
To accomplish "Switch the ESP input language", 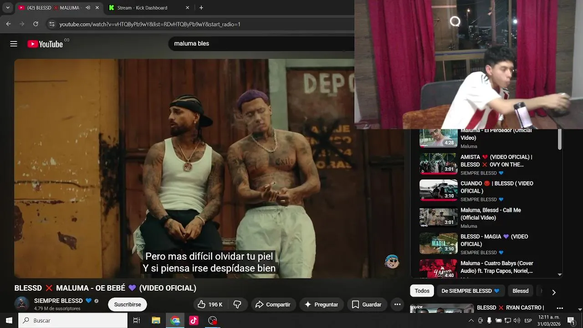I will pyautogui.click(x=528, y=320).
